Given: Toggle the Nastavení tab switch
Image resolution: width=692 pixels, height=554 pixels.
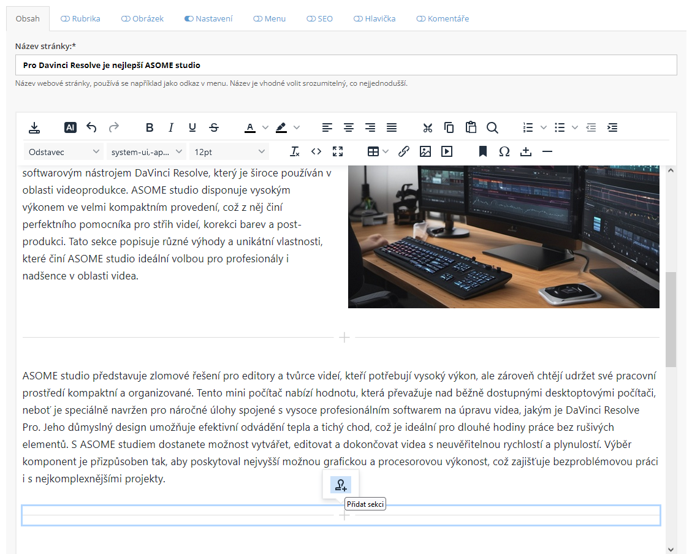Looking at the screenshot, I should [x=189, y=19].
